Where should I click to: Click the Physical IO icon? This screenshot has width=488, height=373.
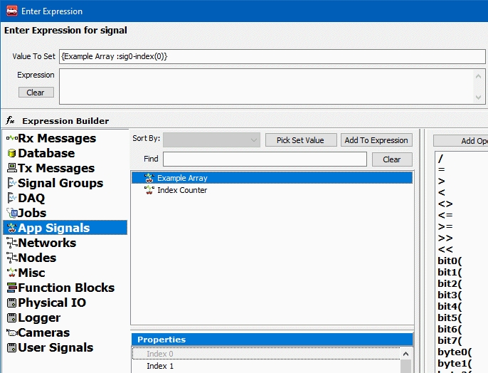[x=11, y=303]
